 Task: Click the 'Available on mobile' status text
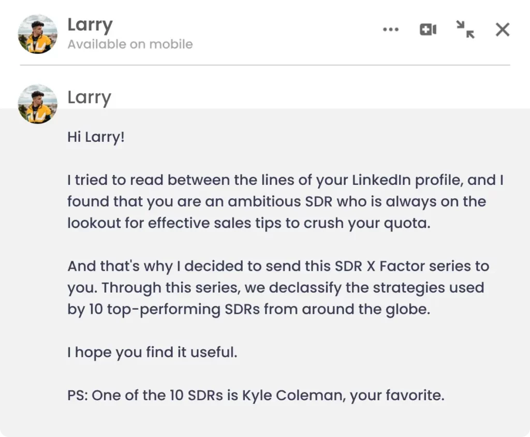[x=130, y=44]
